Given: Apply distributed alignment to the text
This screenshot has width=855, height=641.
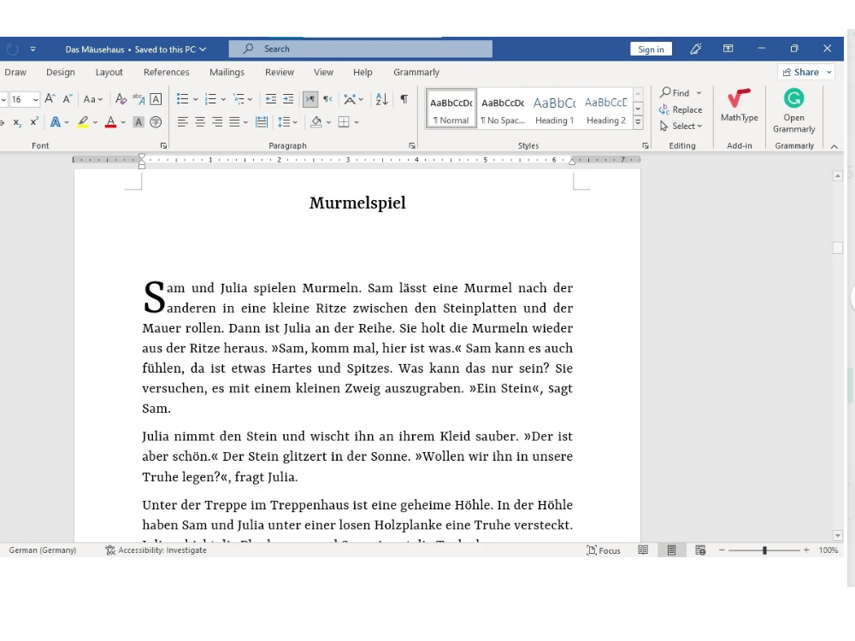Looking at the screenshot, I should (x=262, y=122).
